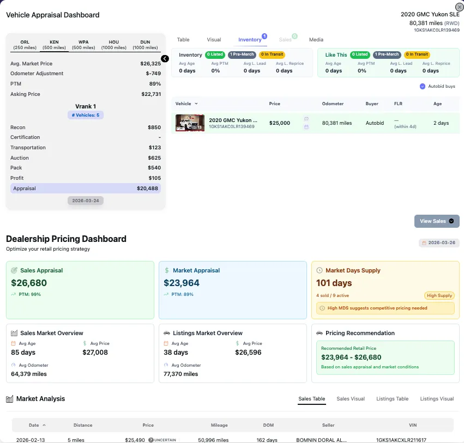Select the Listings Table tab
464x443 pixels.
point(392,398)
